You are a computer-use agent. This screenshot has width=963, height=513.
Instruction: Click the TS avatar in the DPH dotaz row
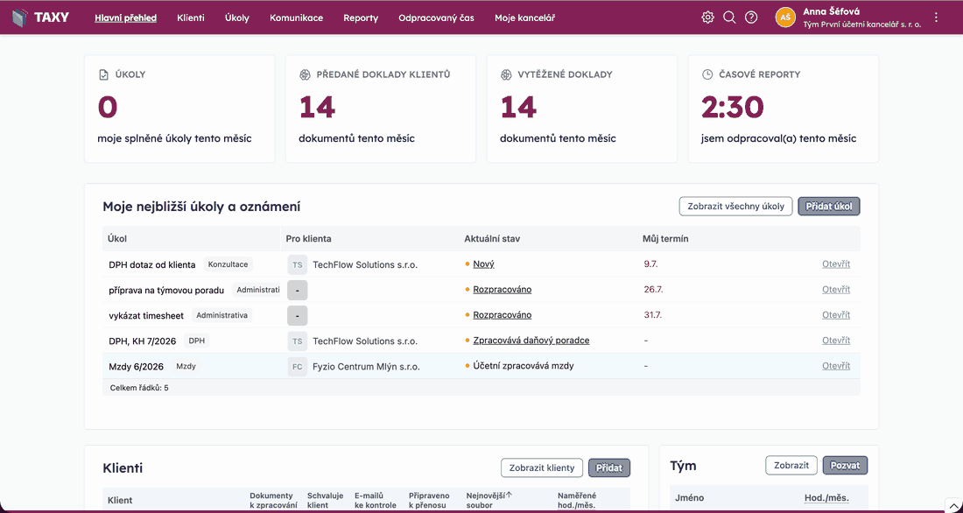(298, 264)
